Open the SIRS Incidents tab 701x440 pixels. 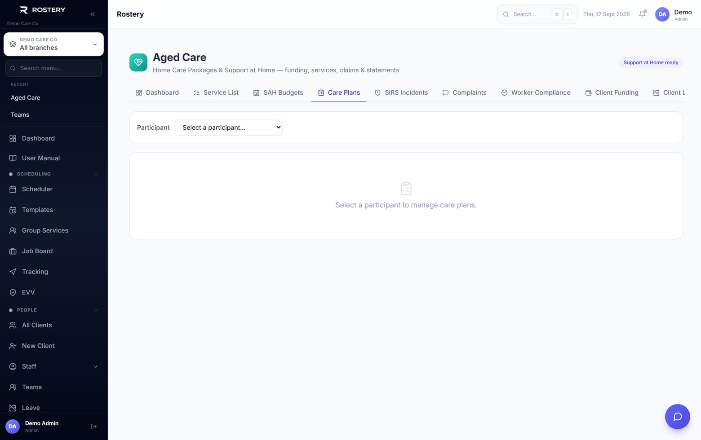(401, 92)
